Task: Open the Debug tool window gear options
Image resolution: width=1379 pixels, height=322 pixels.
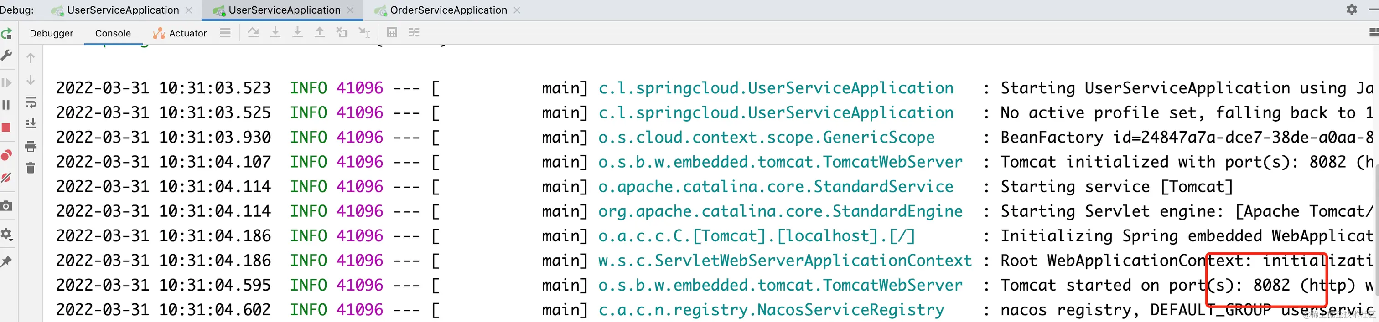Action: [x=1352, y=10]
